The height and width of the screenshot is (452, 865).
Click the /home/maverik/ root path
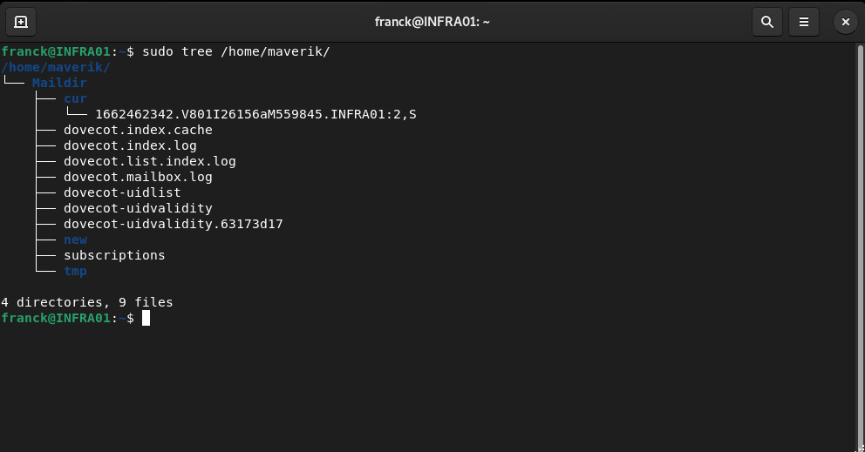(56, 67)
